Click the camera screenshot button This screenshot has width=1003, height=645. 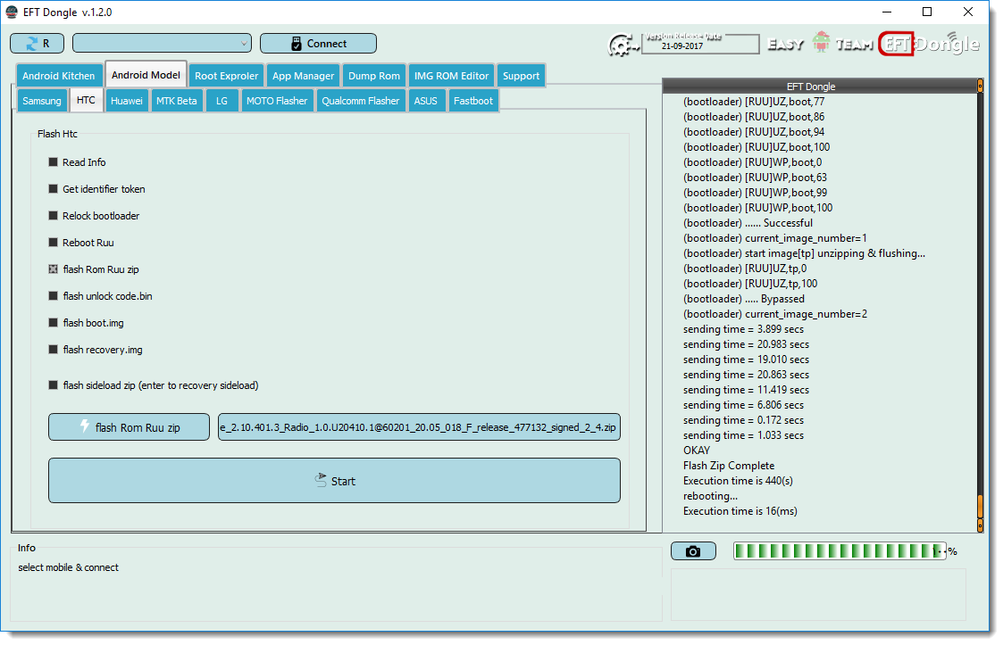click(x=693, y=551)
